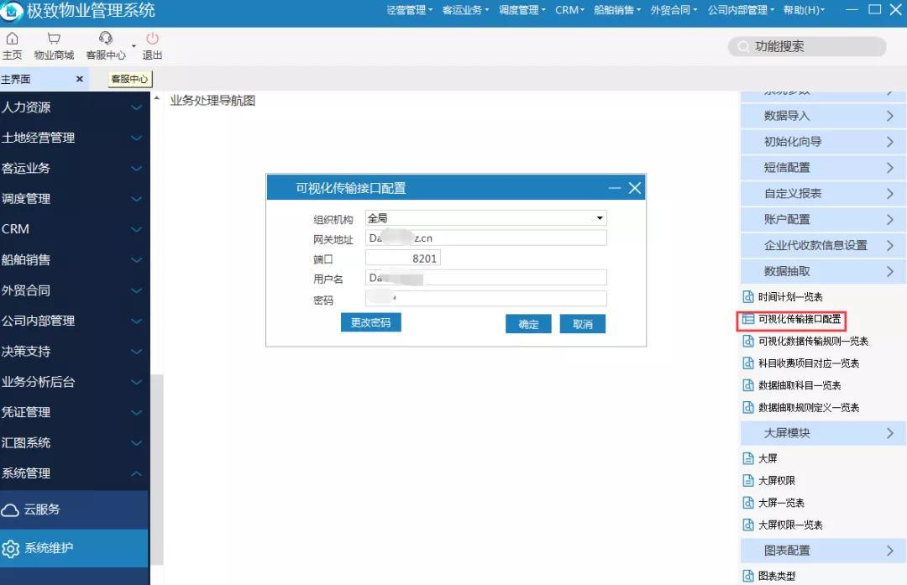Expand 数据导入 panel group
Viewport: 907px width, 585px height.
[x=822, y=116]
